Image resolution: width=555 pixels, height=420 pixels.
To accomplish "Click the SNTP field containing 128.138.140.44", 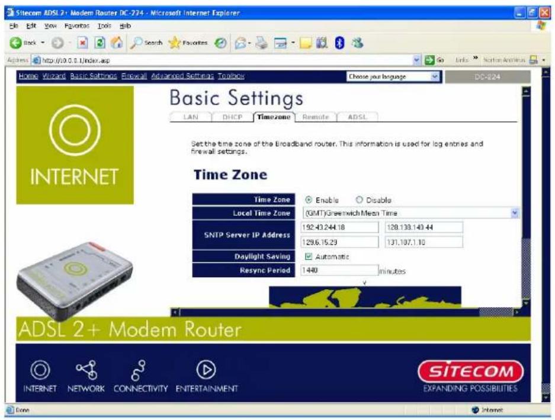I will pos(424,227).
